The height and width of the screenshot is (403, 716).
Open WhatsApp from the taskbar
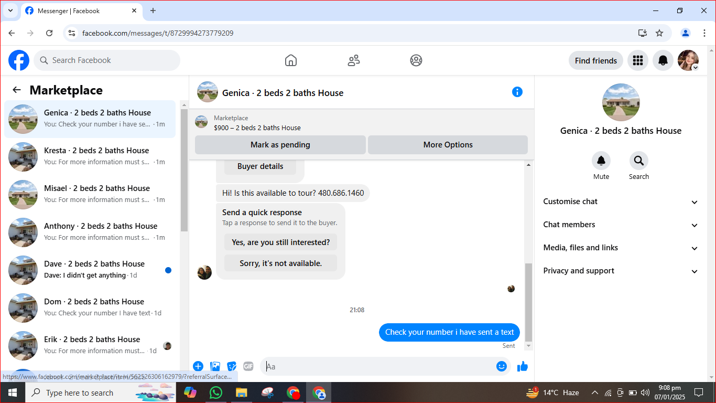click(x=215, y=393)
